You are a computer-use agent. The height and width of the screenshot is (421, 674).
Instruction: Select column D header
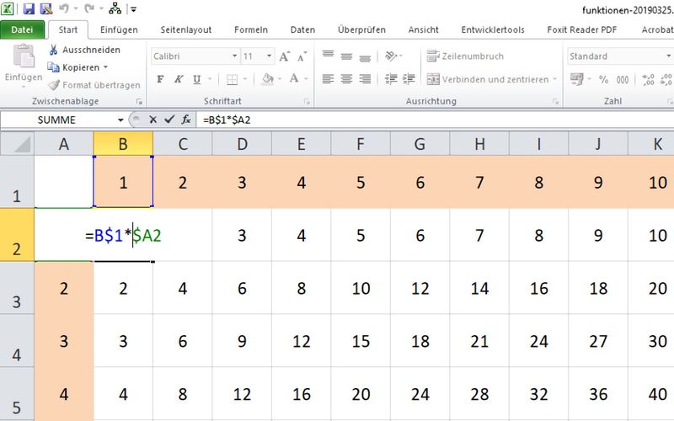242,144
